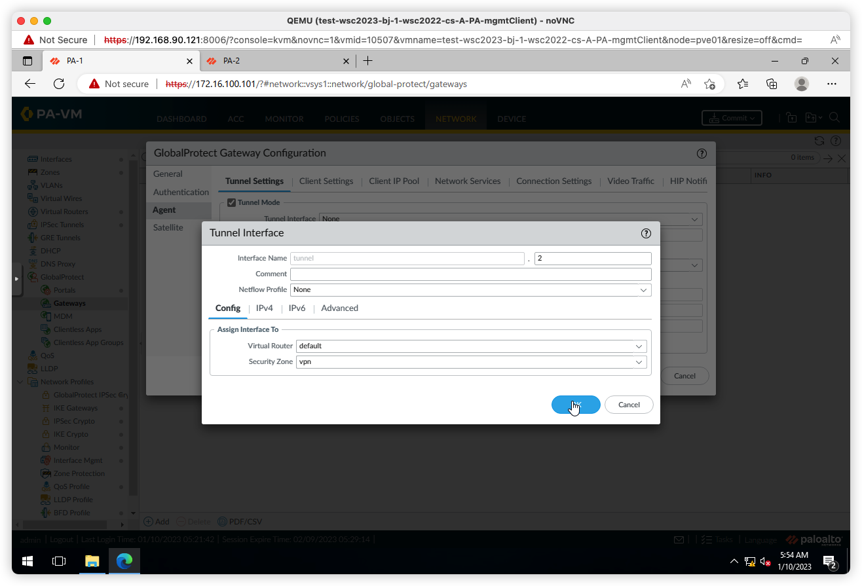The width and height of the screenshot is (862, 586).
Task: Open the Tunnel Interface help icon
Action: click(x=646, y=233)
